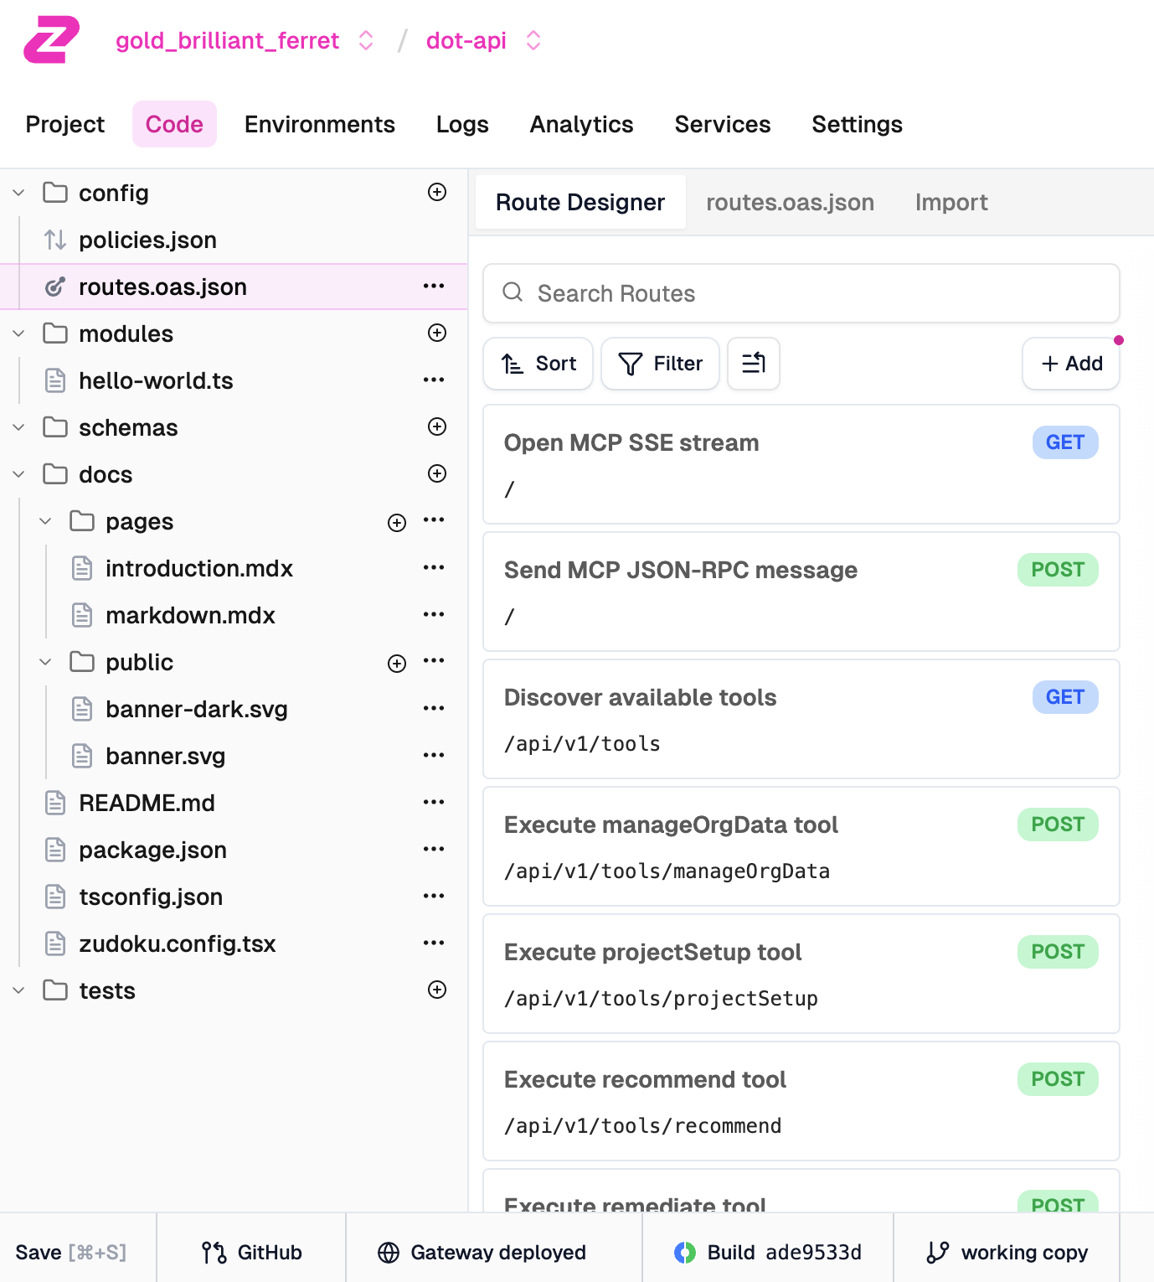
Task: Click the collapse routes list icon
Action: 753,364
